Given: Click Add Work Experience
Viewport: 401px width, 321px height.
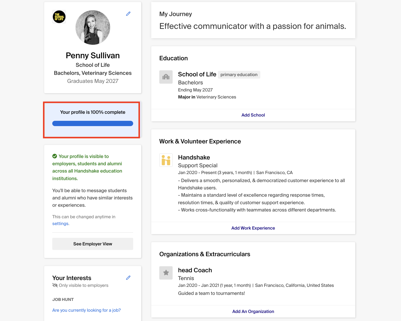Looking at the screenshot, I should [x=253, y=228].
